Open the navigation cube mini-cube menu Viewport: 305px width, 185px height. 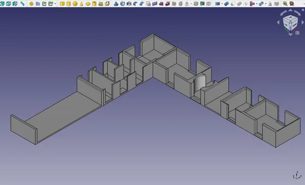click(297, 33)
